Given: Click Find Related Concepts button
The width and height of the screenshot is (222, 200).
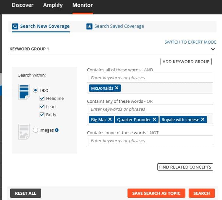Looking at the screenshot, I should tap(185, 167).
